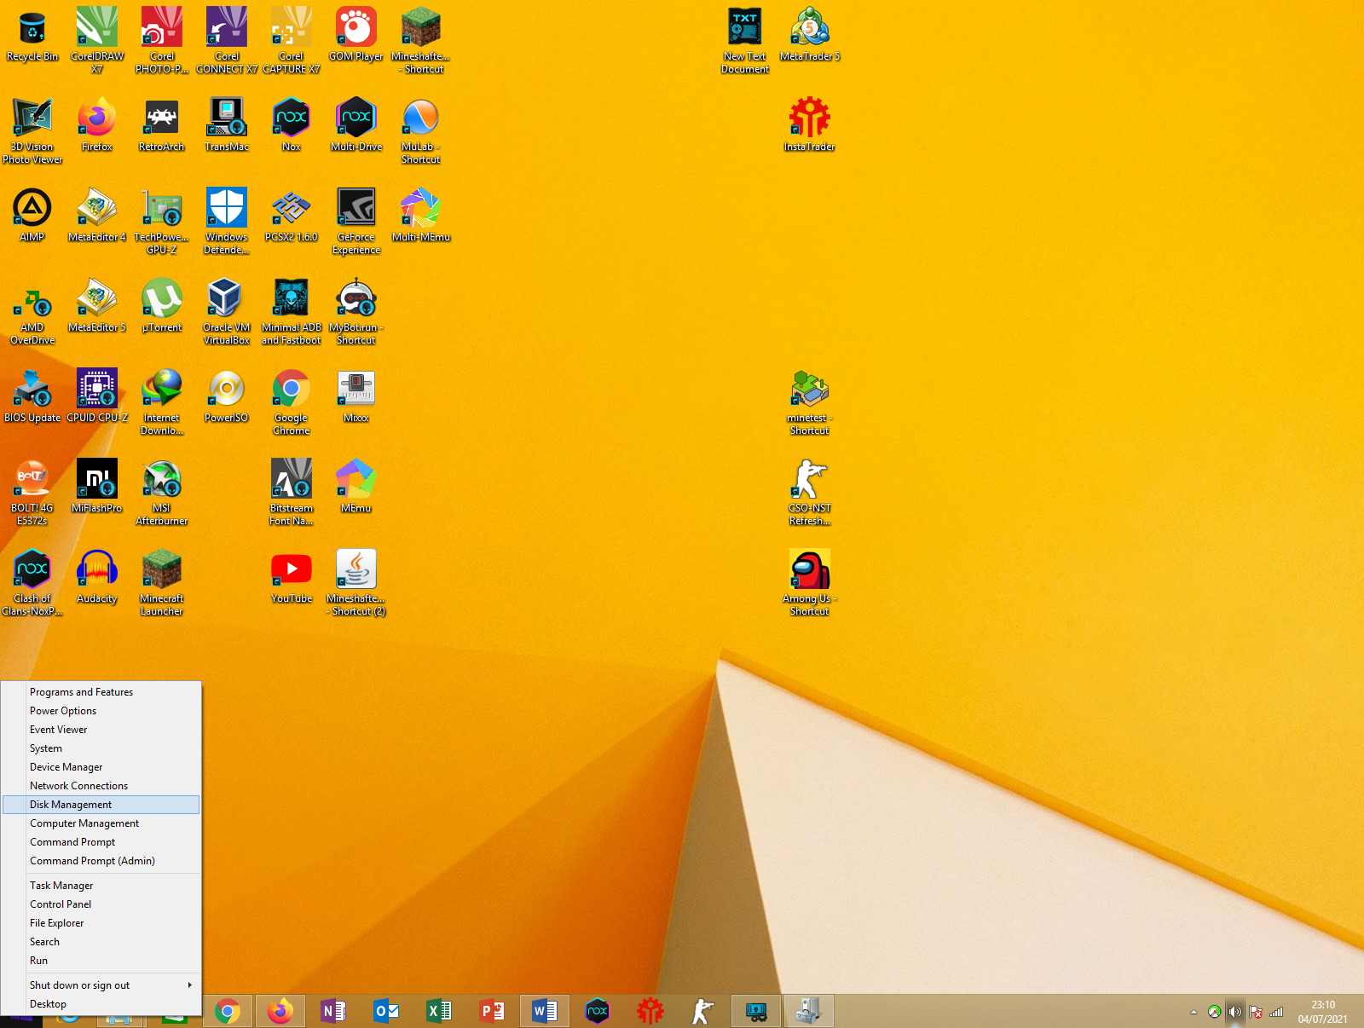Select the CSO-NST Refresh desktop icon
Viewport: 1364px width, 1028px height.
pyautogui.click(x=810, y=493)
